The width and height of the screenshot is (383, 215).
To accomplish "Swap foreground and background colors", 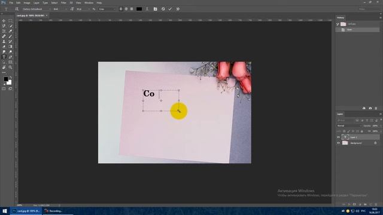I will pyautogui.click(x=10, y=78).
